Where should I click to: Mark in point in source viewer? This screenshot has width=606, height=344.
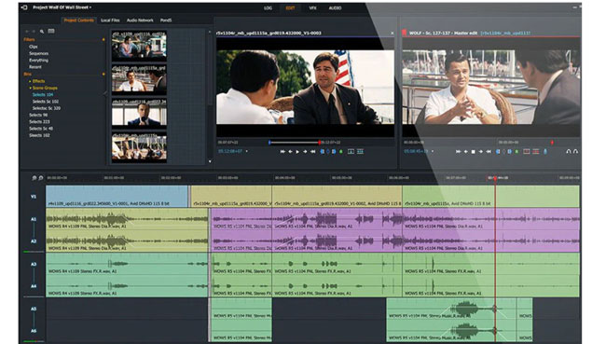click(323, 152)
